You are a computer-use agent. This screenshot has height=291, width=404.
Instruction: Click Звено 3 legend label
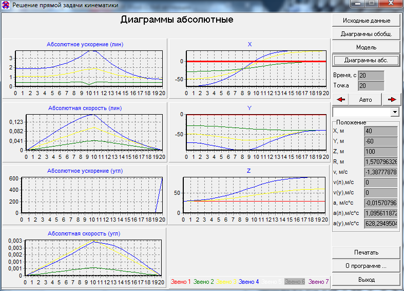(226, 282)
